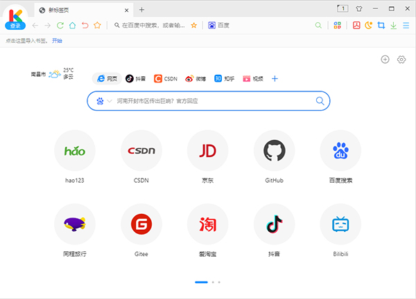This screenshot has width=416, height=299.
Task: Click the screenshot crop tool icon
Action: [381, 26]
